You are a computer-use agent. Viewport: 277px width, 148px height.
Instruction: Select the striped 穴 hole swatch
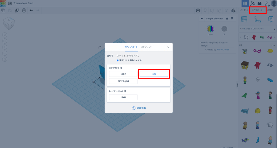(x=224, y=29)
